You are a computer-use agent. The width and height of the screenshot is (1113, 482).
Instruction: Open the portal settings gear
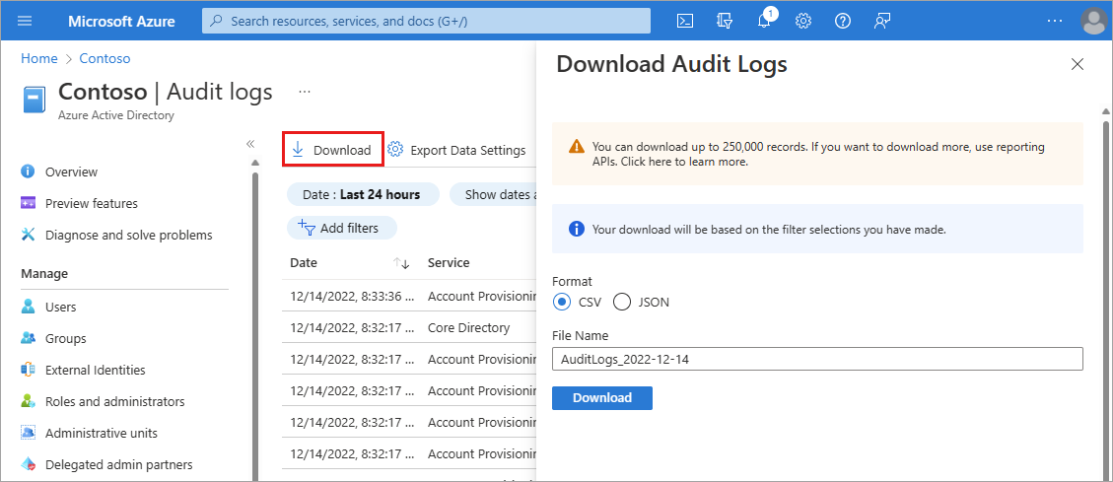pos(802,21)
